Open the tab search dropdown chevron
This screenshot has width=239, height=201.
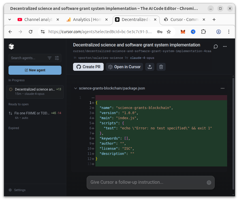point(10,20)
